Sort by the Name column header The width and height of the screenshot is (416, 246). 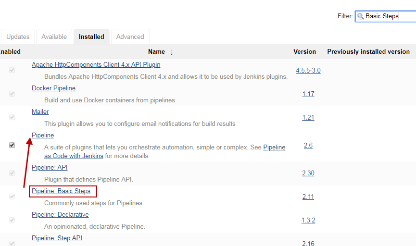(x=156, y=52)
